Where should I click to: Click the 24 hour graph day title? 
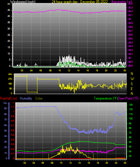click(x=80, y=2)
